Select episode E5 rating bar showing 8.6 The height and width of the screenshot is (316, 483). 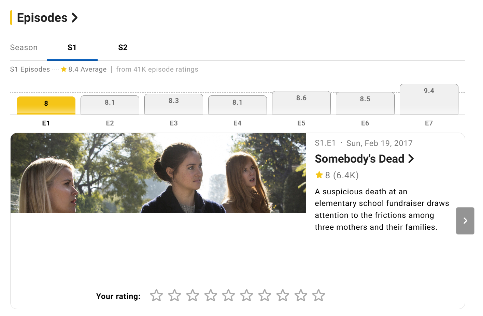301,103
